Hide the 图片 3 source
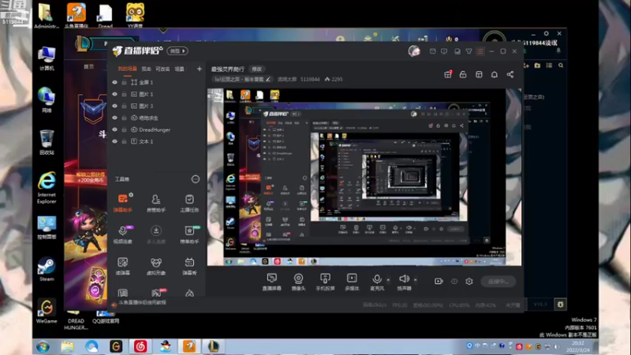The height and width of the screenshot is (355, 631). 114,106
